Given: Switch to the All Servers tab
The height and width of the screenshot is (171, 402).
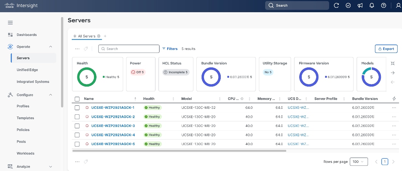Looking at the screenshot, I should [x=87, y=36].
